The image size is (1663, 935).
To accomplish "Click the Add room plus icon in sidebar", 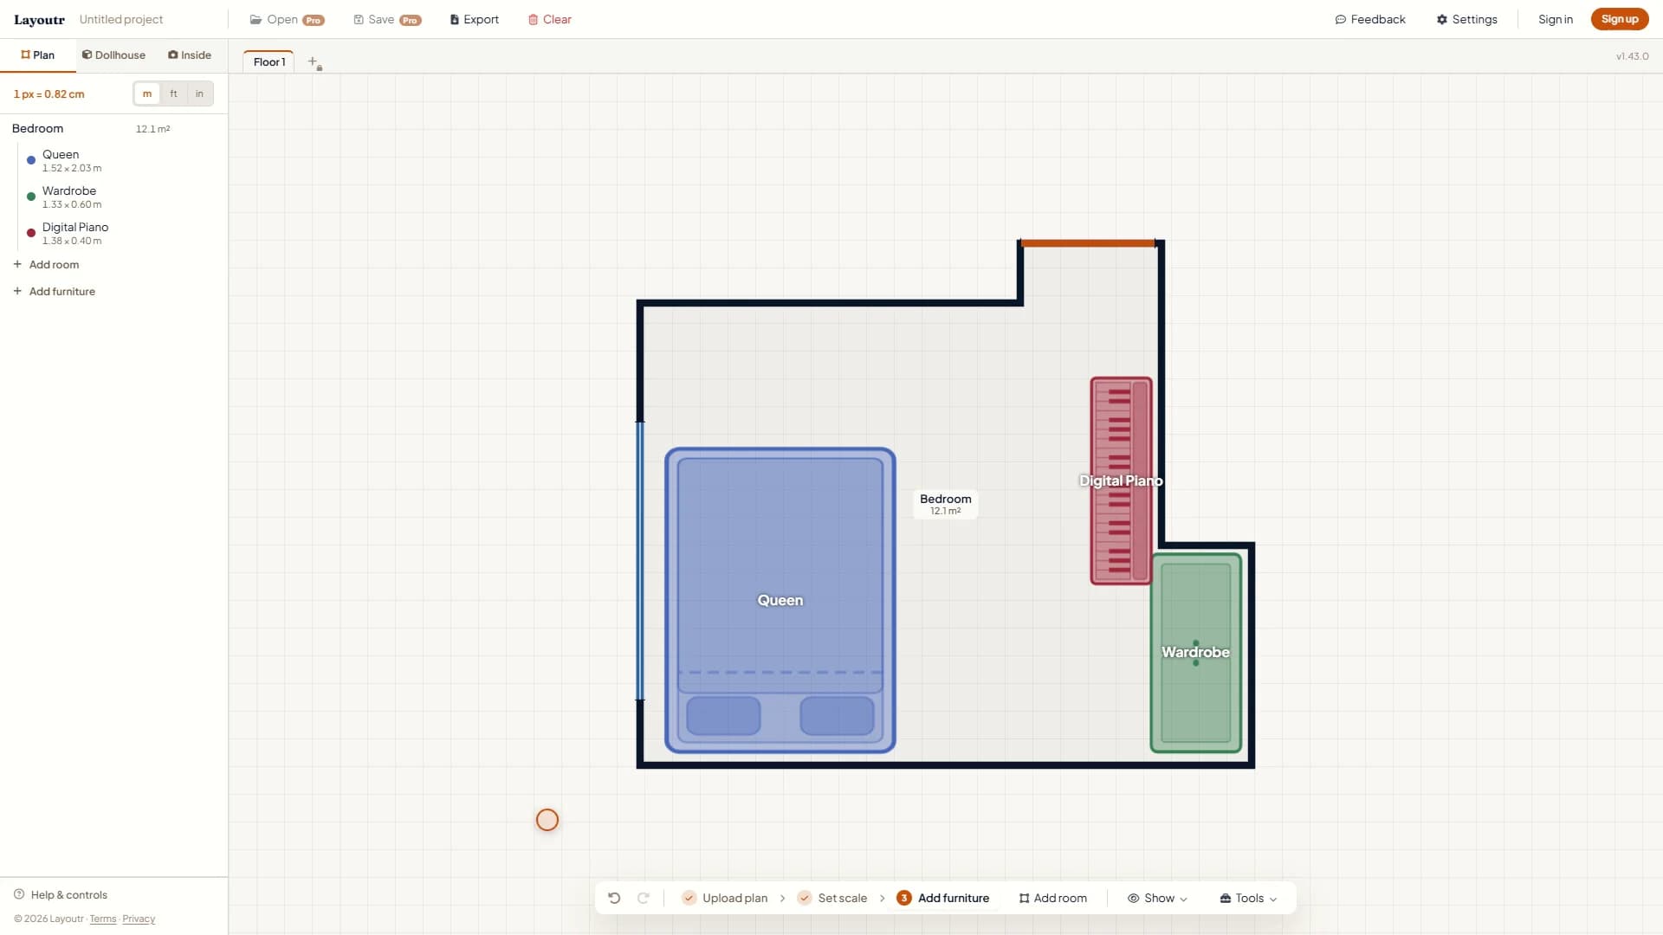I will pyautogui.click(x=17, y=264).
